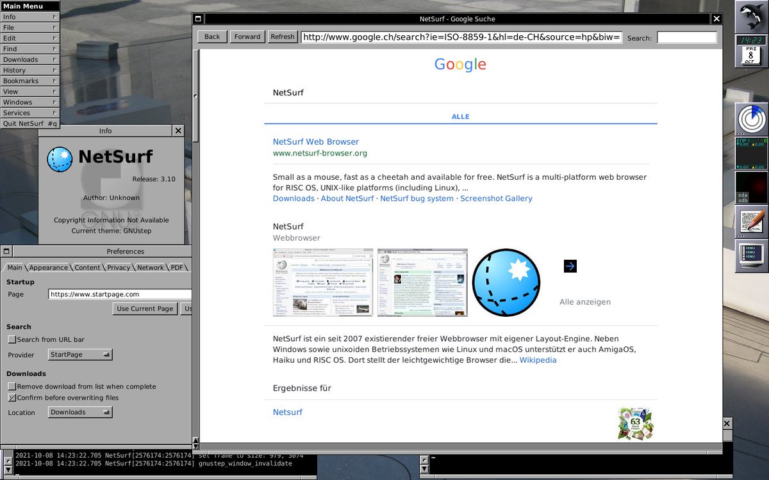Click the Google search box containing NetSurf
This screenshot has height=480, width=769.
pos(461,93)
